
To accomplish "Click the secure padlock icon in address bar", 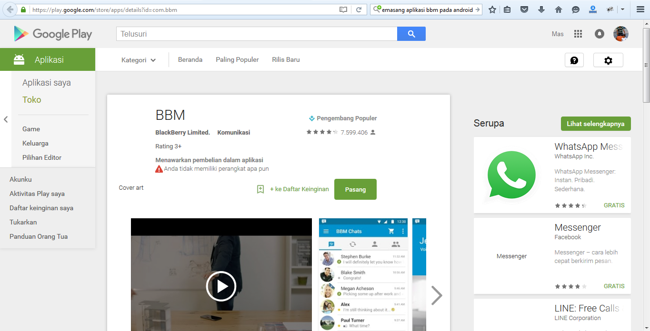I will [x=24, y=10].
